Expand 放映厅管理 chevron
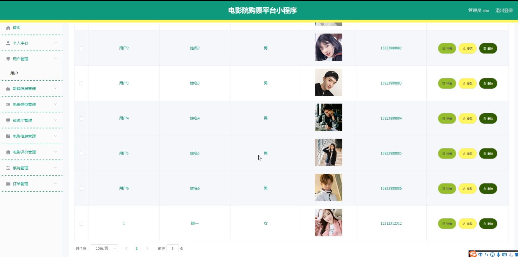 pos(55,120)
